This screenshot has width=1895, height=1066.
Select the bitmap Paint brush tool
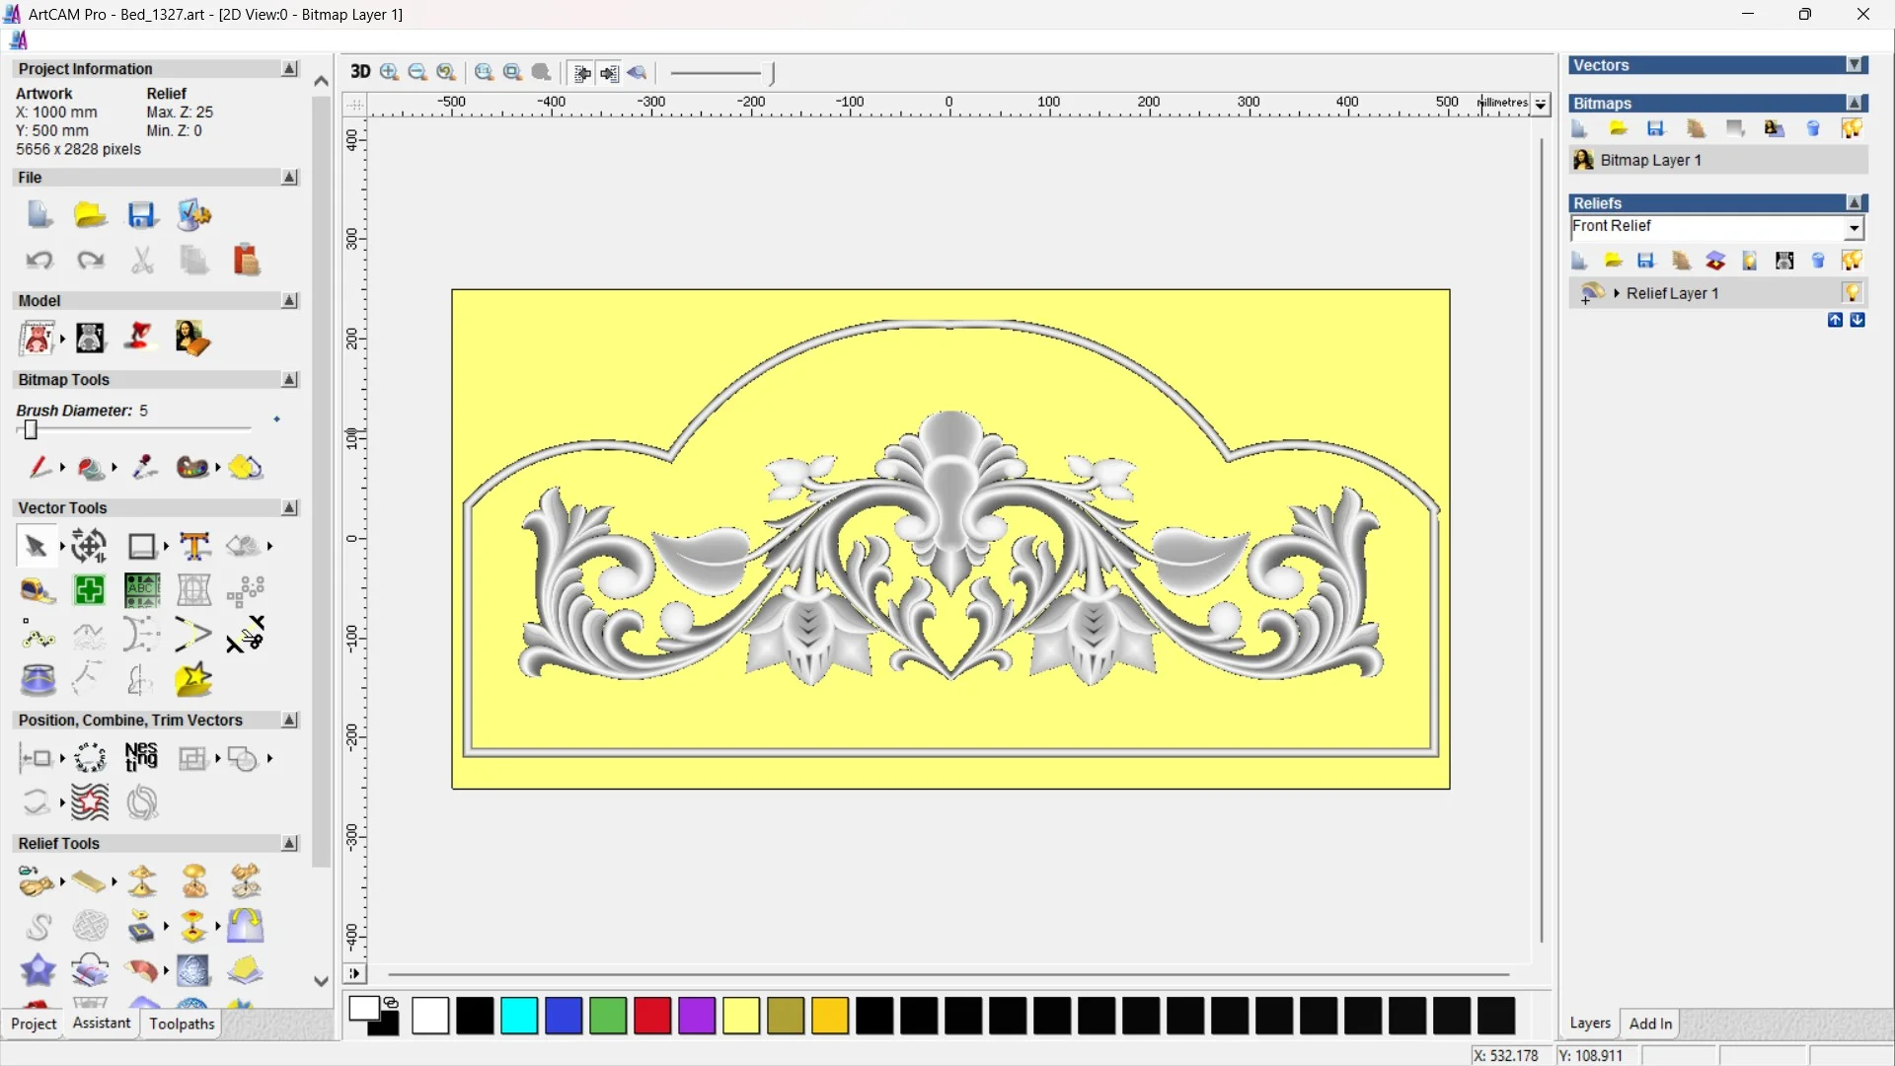[39, 467]
